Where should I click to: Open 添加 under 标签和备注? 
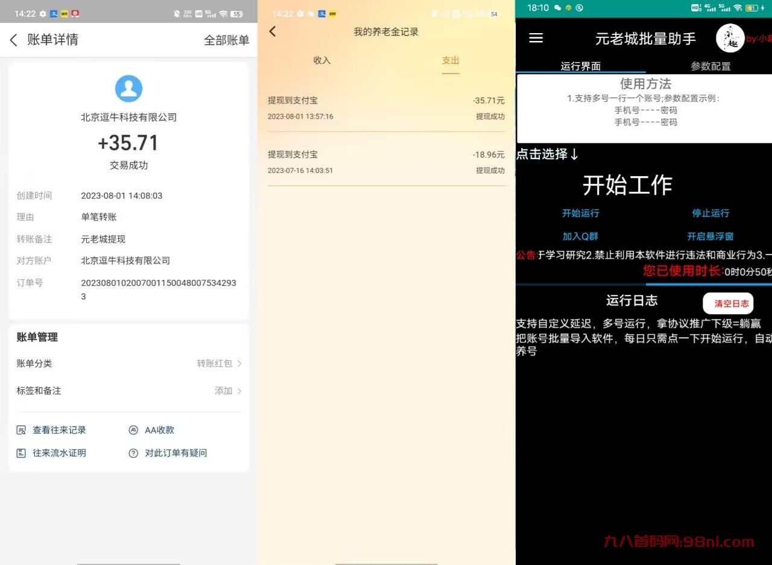[223, 391]
